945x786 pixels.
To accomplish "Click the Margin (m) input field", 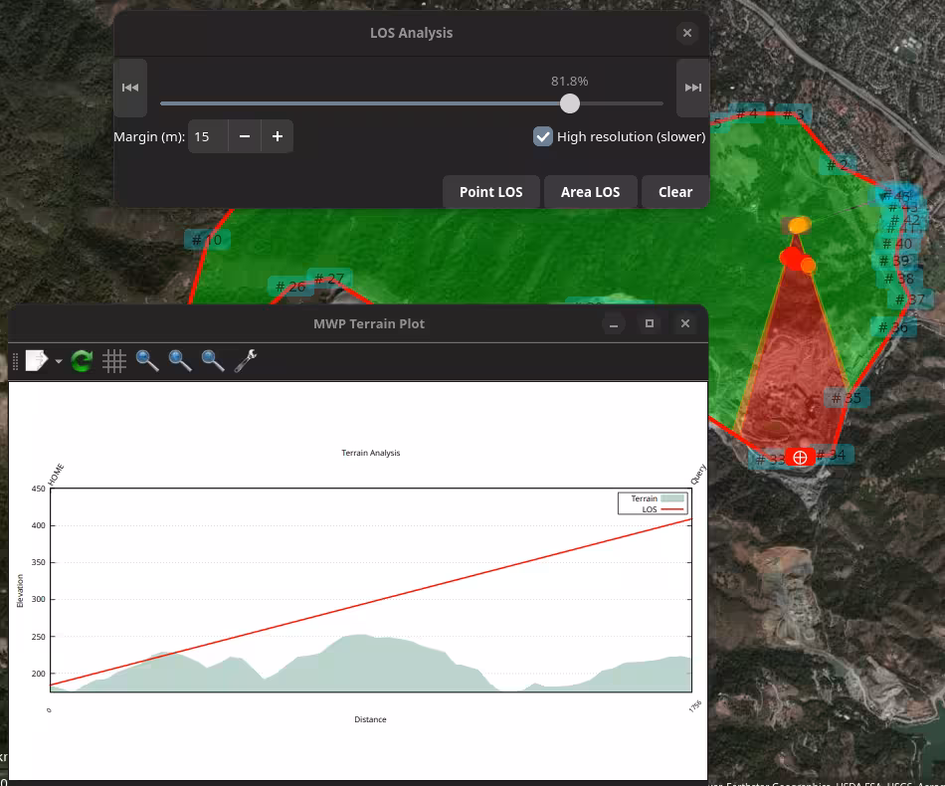I will pos(208,136).
